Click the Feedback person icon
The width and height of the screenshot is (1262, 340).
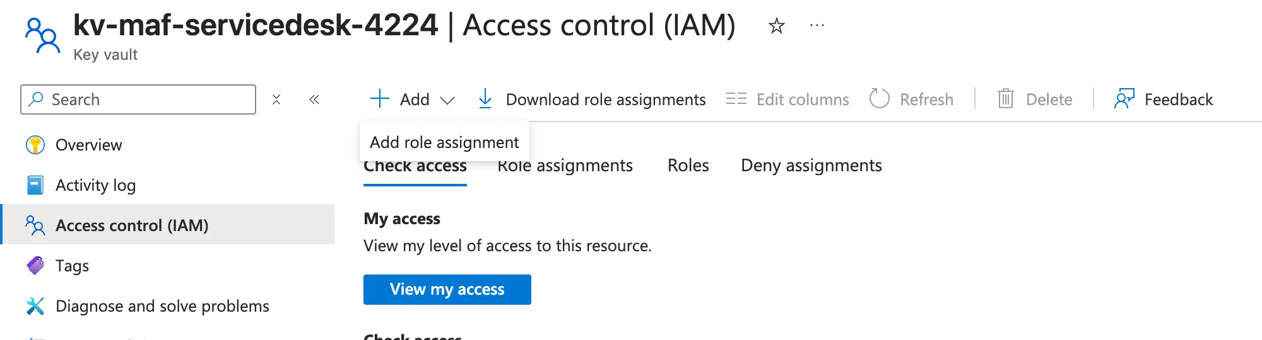[1124, 99]
